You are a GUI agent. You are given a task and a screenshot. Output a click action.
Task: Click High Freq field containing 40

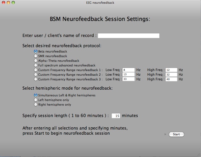(x=171, y=79)
